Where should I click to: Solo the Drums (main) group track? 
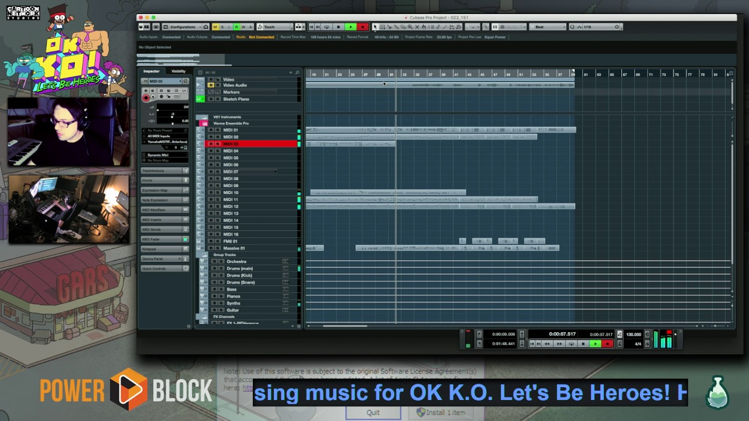pos(221,268)
